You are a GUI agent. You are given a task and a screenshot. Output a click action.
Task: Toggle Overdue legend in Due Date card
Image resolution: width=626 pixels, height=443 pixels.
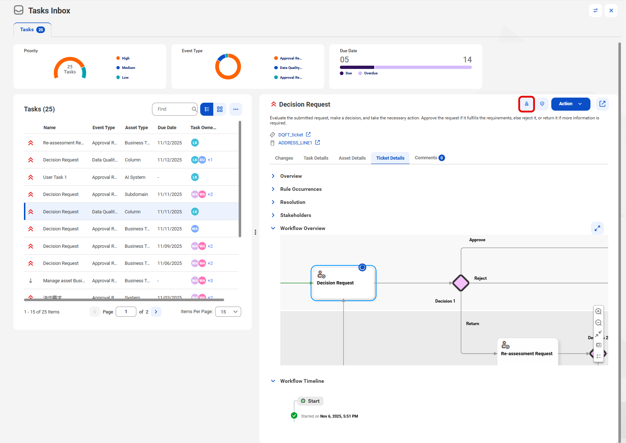click(368, 73)
